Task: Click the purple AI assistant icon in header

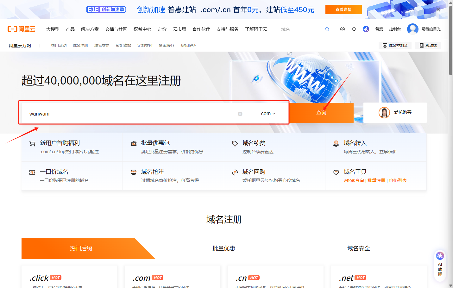Action: click(x=366, y=29)
